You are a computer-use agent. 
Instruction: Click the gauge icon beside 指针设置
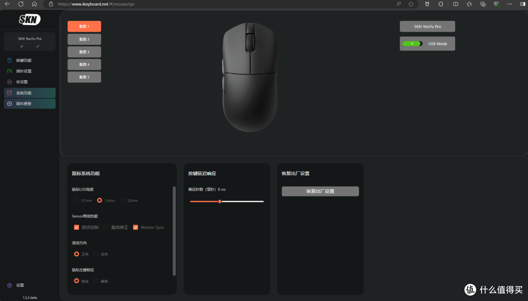[x=9, y=71]
